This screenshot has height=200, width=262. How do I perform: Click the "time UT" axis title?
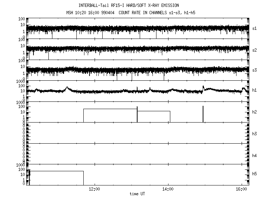point(138,194)
